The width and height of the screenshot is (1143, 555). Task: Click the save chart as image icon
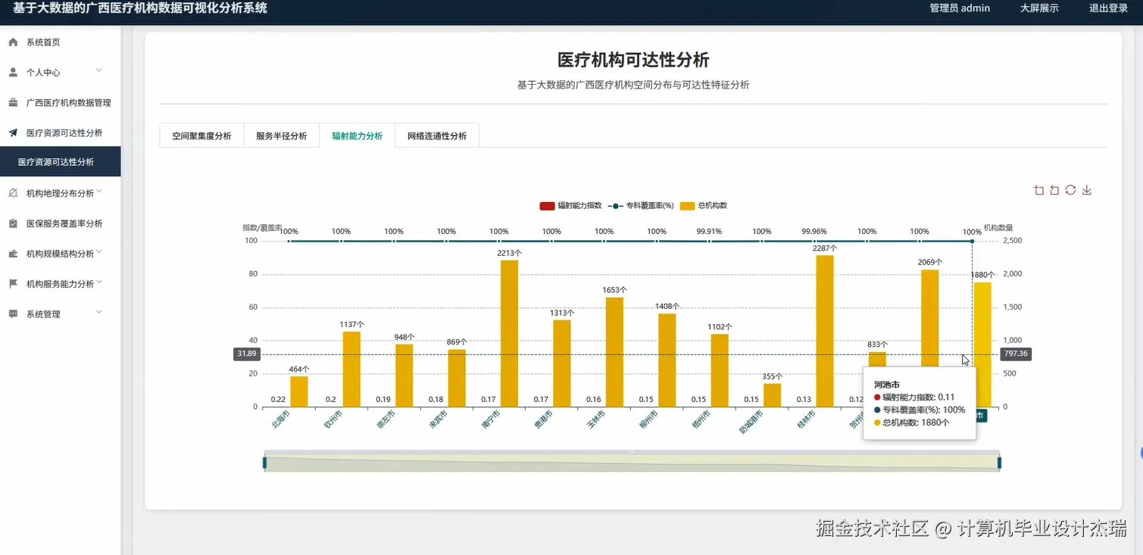[x=1087, y=190]
